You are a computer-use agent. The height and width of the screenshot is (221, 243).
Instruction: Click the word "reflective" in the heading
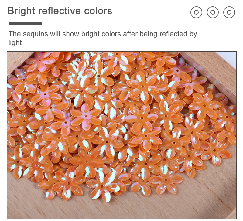tap(60, 11)
